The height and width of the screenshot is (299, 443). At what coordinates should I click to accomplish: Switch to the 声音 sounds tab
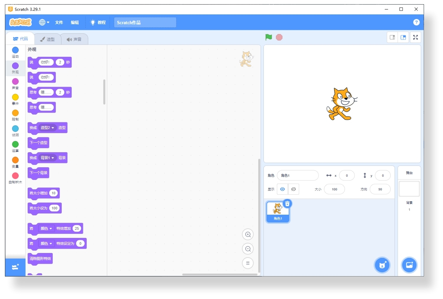point(74,39)
